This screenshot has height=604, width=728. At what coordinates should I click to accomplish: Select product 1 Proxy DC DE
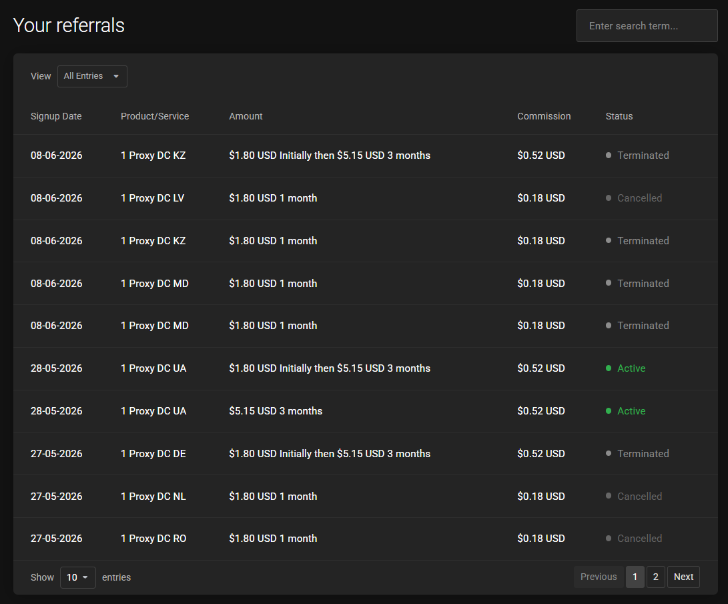(153, 454)
